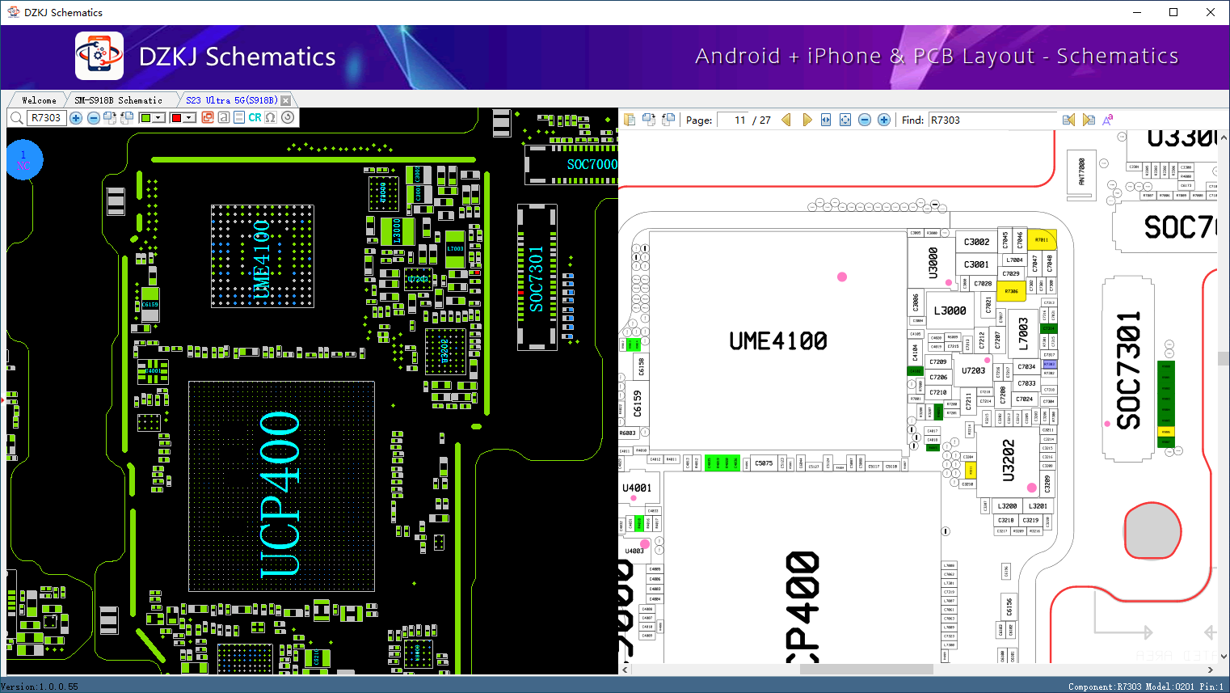Open the green color dropdown
The image size is (1230, 693).
coord(158,118)
